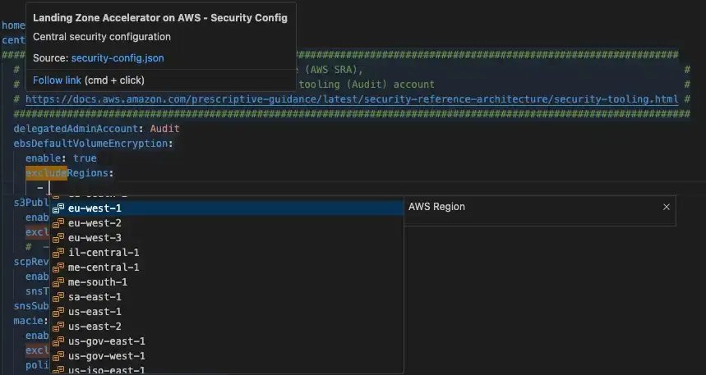This screenshot has height=375, width=706.
Task: Close the AWS Region details panel
Action: click(667, 207)
